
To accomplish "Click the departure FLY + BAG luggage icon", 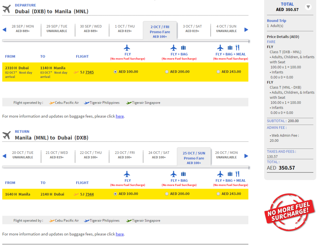I will (183, 48).
